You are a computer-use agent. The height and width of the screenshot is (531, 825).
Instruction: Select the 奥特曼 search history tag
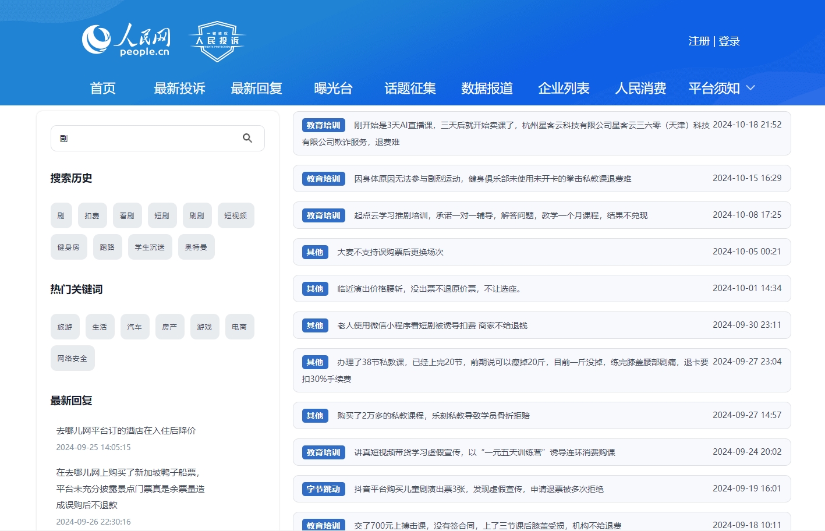click(196, 246)
